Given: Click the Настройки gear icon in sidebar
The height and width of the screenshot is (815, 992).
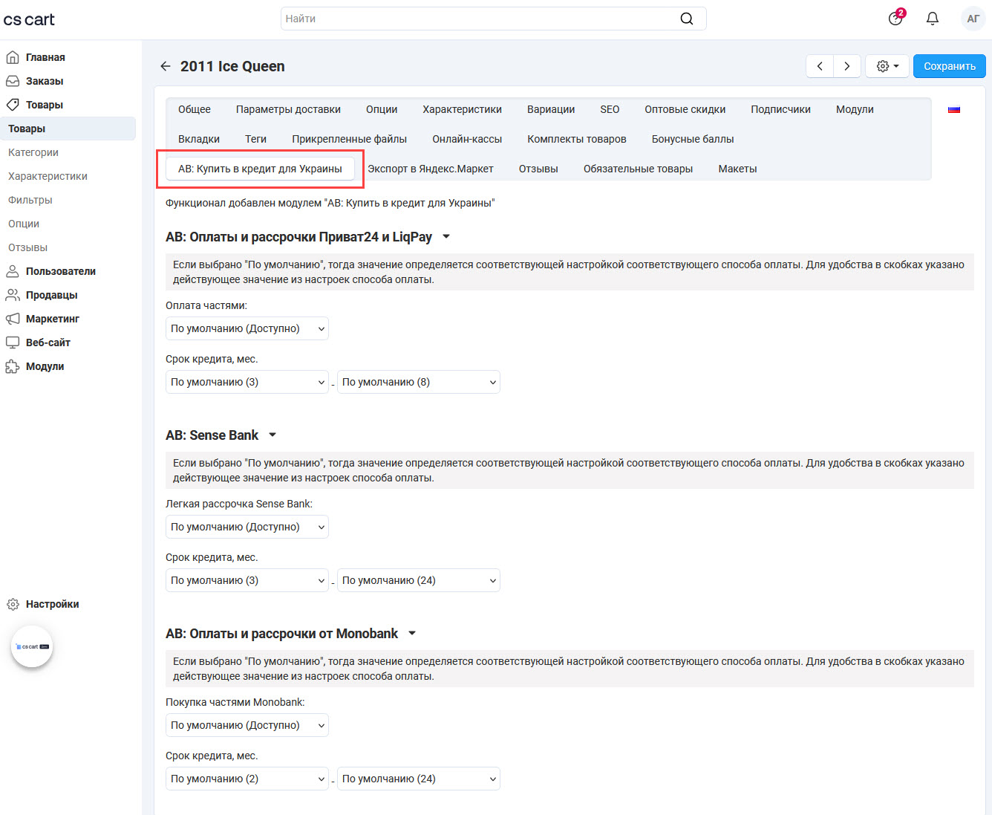Looking at the screenshot, I should coord(13,604).
